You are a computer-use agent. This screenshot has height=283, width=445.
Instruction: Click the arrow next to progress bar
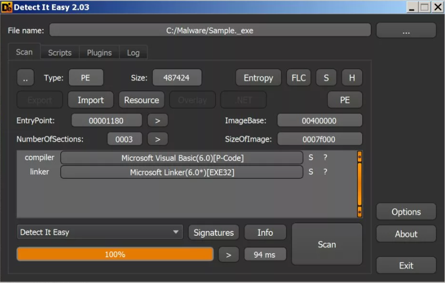(229, 255)
